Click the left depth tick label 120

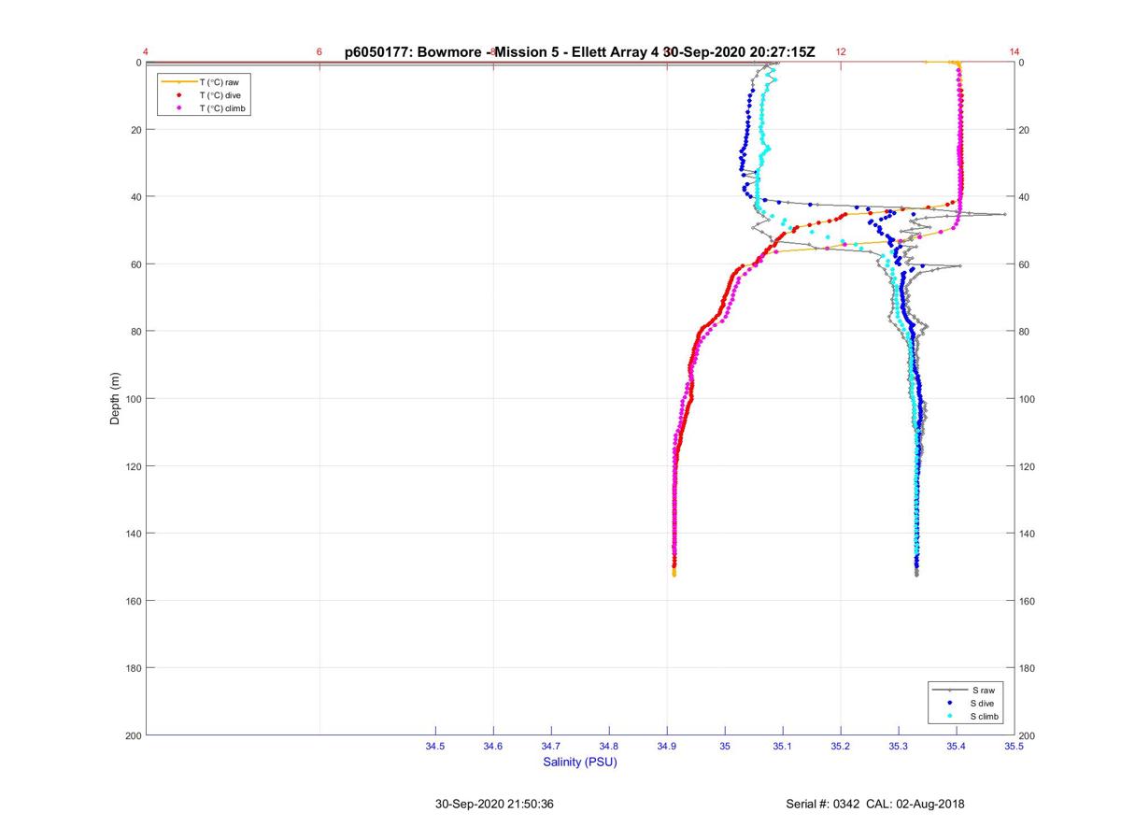(133, 466)
